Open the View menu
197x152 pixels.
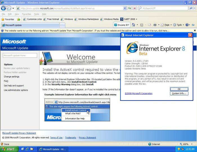(x=17, y=14)
